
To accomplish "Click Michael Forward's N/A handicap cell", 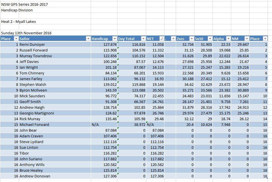I will (103, 125).
